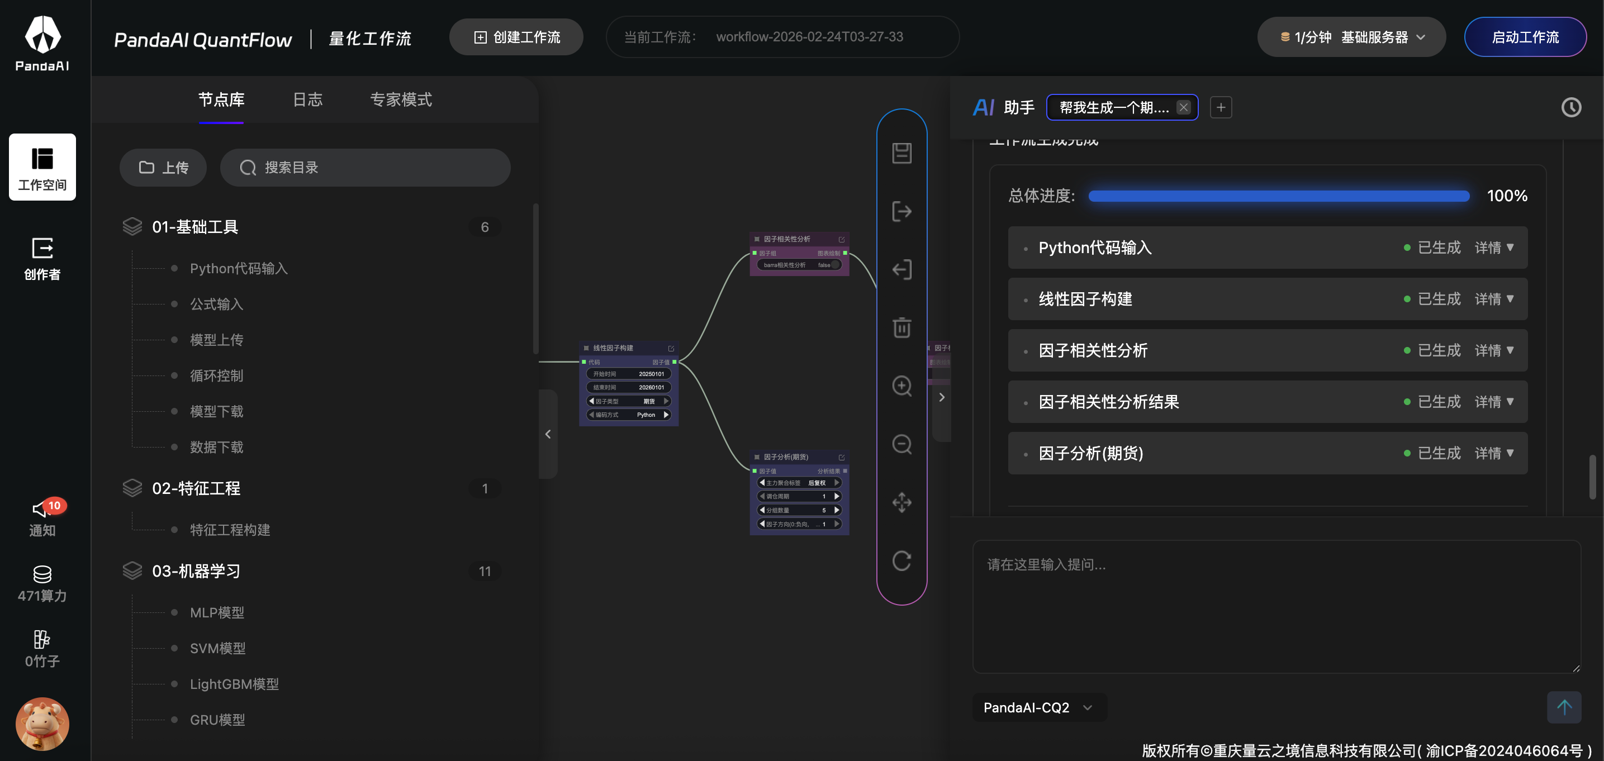
Task: Select the LightGBM模型 node item
Action: tap(234, 684)
